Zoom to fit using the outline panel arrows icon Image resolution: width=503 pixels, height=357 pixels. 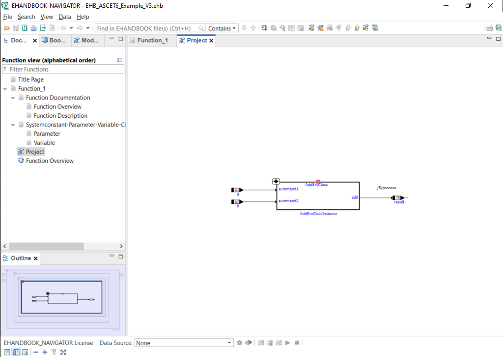click(63, 352)
